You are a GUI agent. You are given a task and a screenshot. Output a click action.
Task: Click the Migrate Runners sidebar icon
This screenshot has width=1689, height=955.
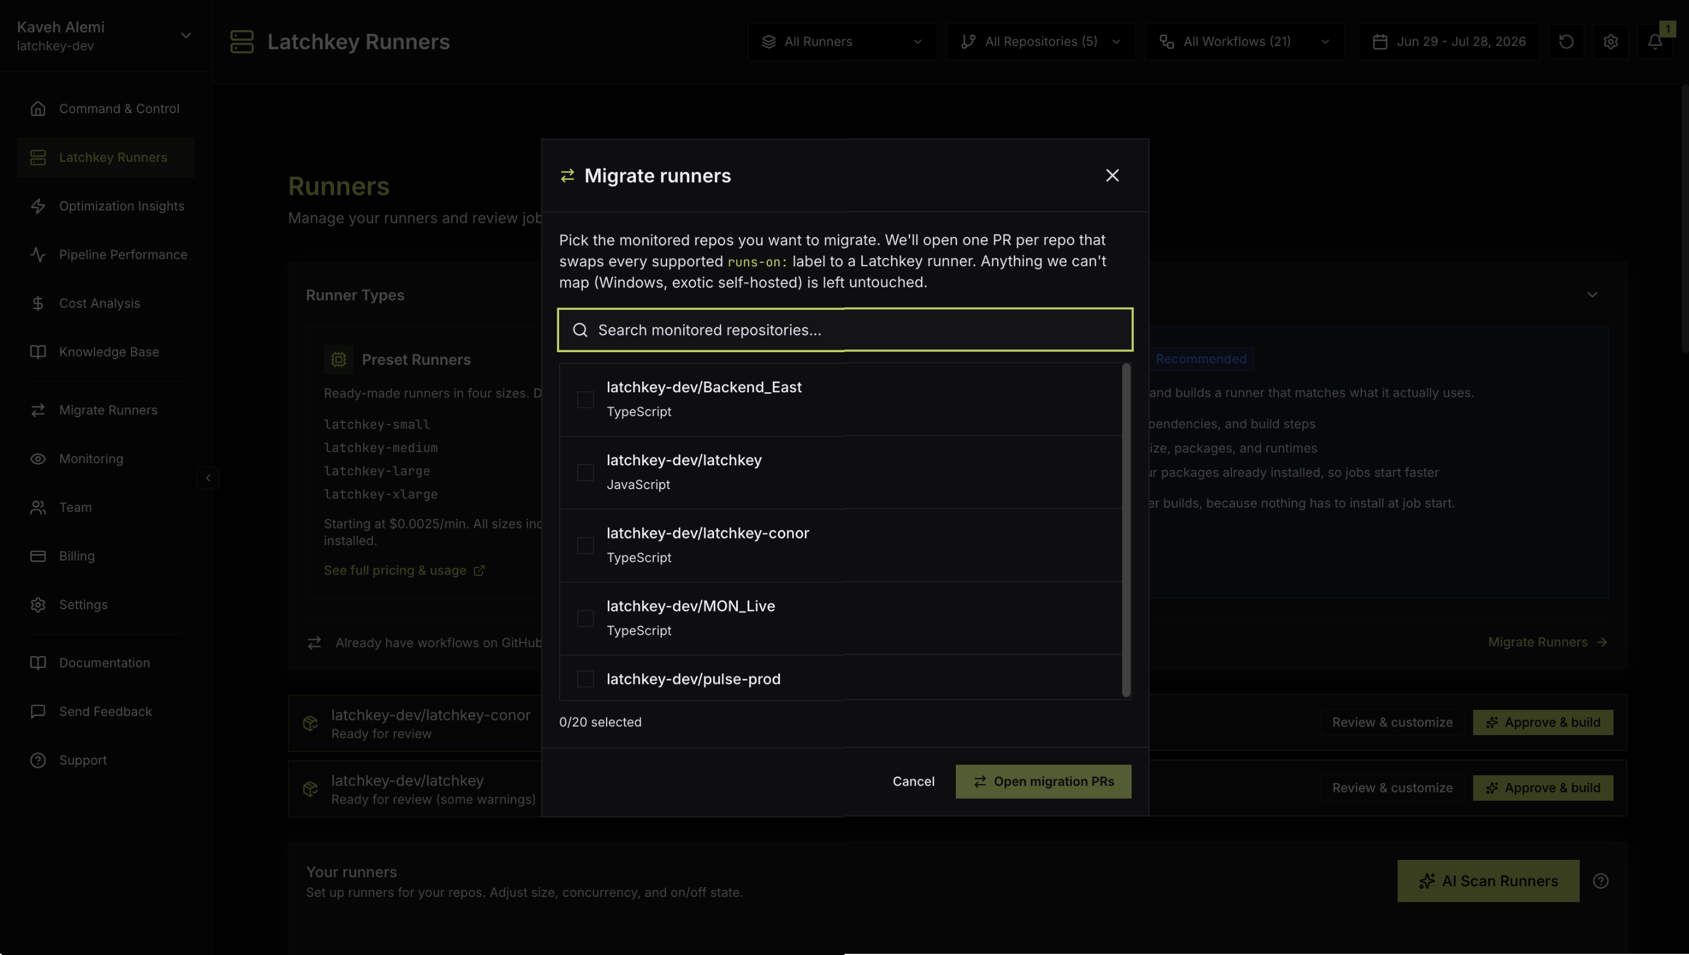point(38,409)
